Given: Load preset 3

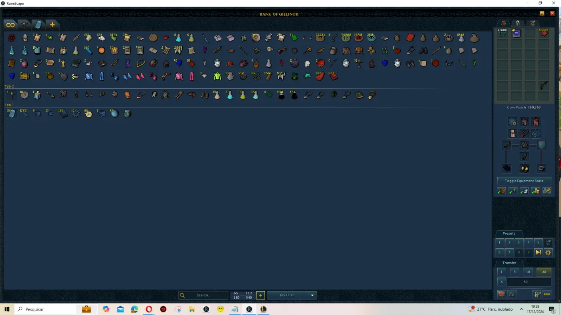Looking at the screenshot, I should click(x=519, y=242).
